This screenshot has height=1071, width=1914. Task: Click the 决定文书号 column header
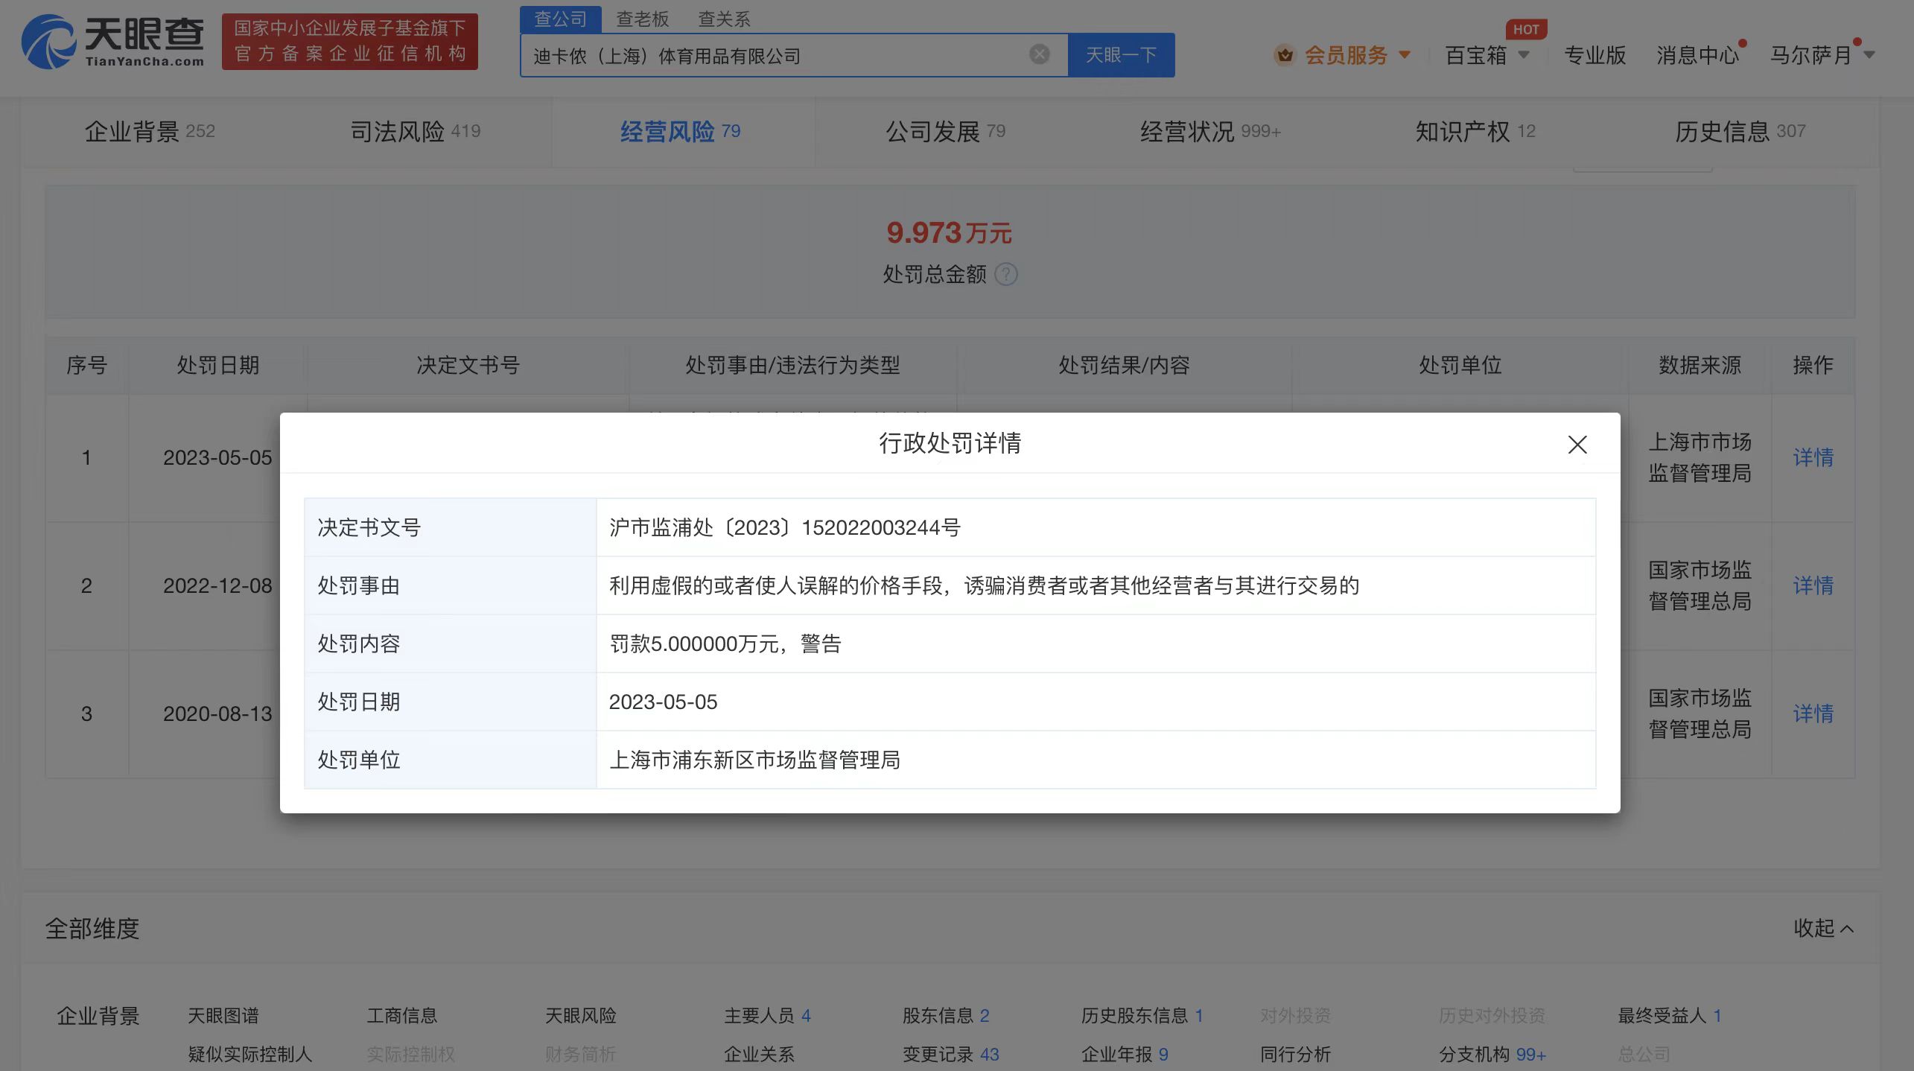coord(468,365)
